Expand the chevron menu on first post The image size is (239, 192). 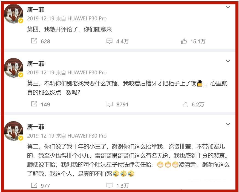(x=228, y=7)
